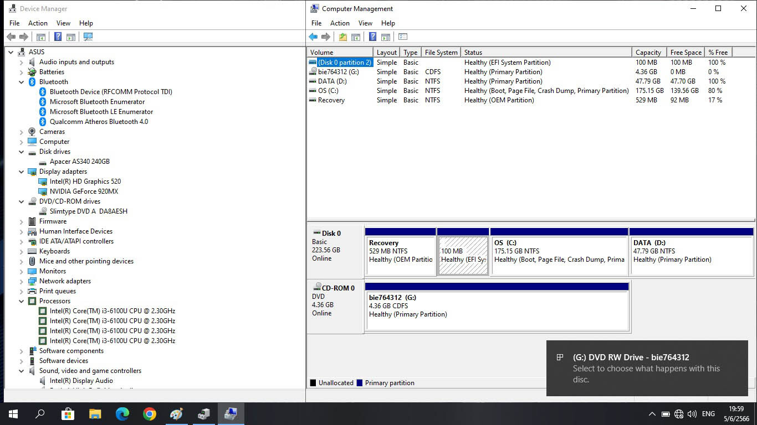Screen dimensions: 757x425
Task: Select Qualcomm Atheros Bluetooth 4.0 device
Action: 99,122
